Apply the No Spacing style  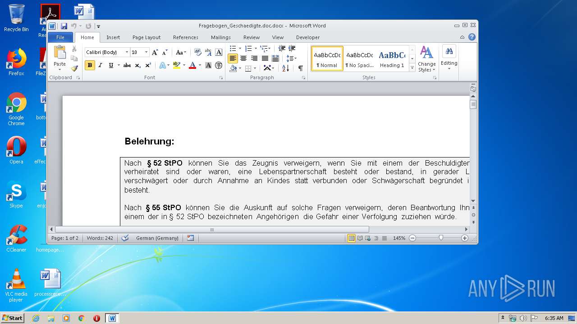pyautogui.click(x=359, y=59)
